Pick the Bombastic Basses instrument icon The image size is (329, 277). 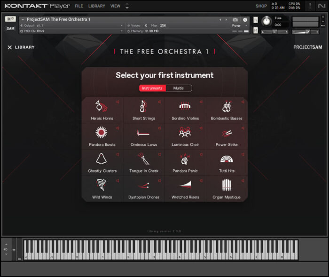[x=227, y=106]
